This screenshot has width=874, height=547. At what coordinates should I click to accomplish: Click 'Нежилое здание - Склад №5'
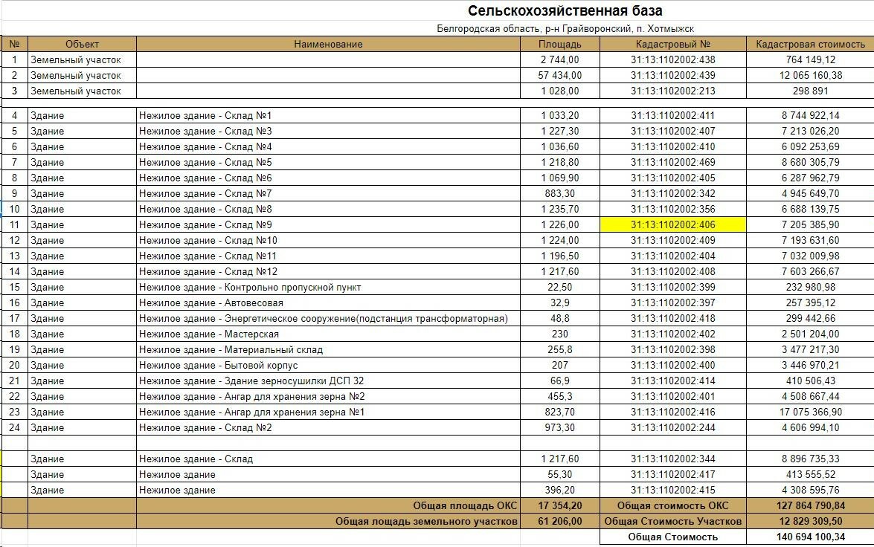coord(205,162)
